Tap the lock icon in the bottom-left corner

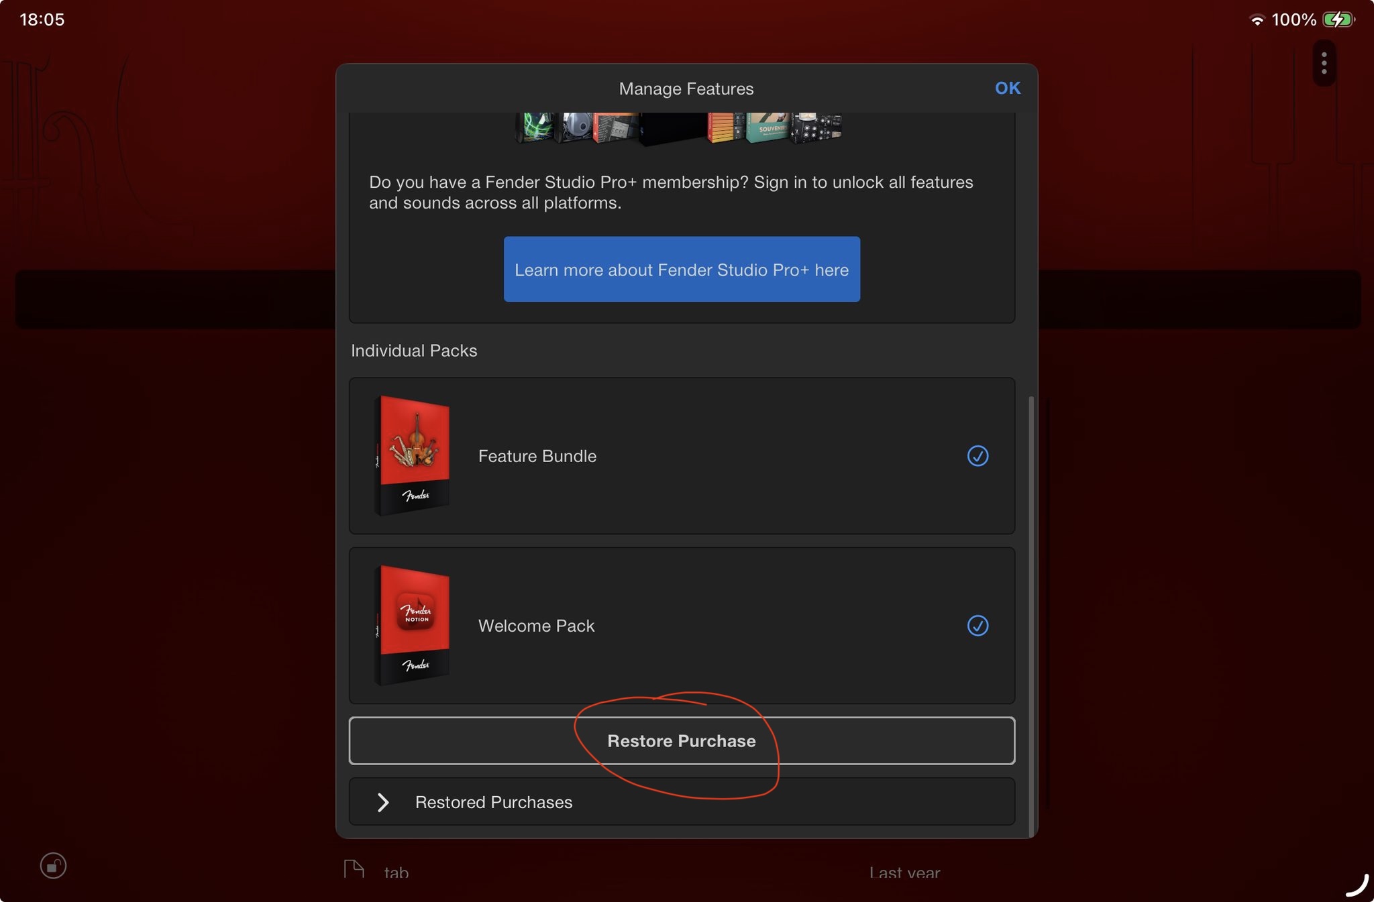(x=53, y=865)
